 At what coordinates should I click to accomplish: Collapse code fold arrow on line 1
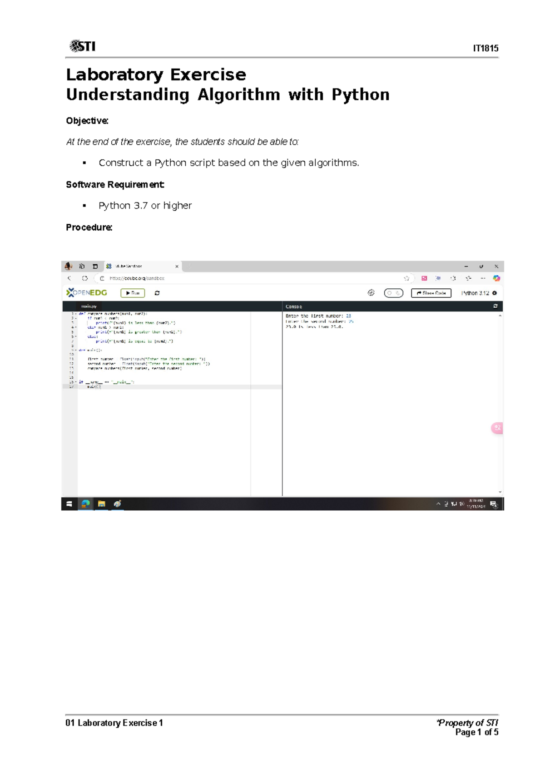[75, 314]
